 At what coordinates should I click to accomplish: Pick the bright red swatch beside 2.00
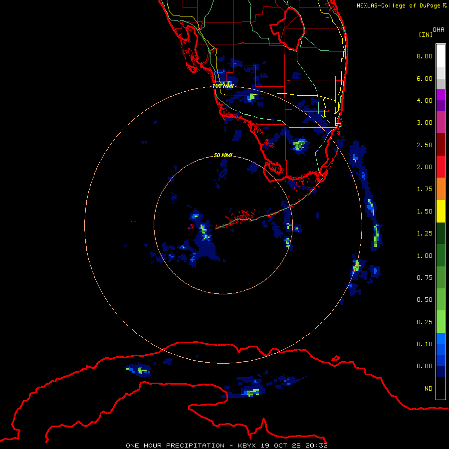click(x=441, y=167)
